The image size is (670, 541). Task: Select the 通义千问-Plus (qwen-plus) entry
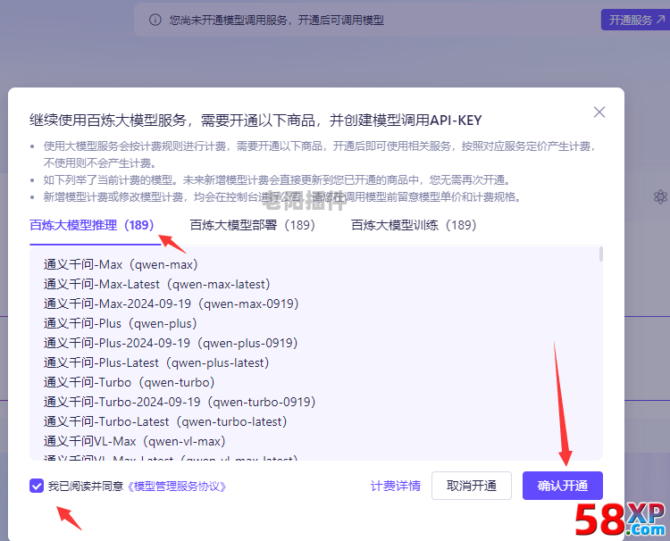pyautogui.click(x=121, y=323)
